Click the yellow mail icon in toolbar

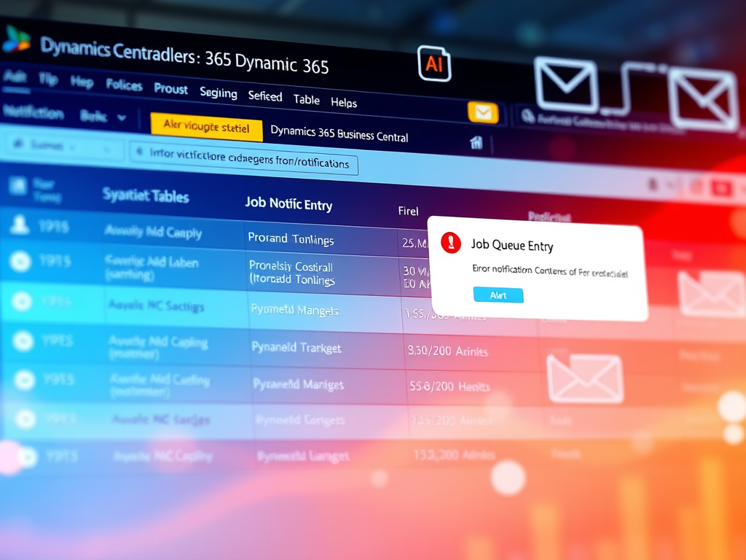483,112
